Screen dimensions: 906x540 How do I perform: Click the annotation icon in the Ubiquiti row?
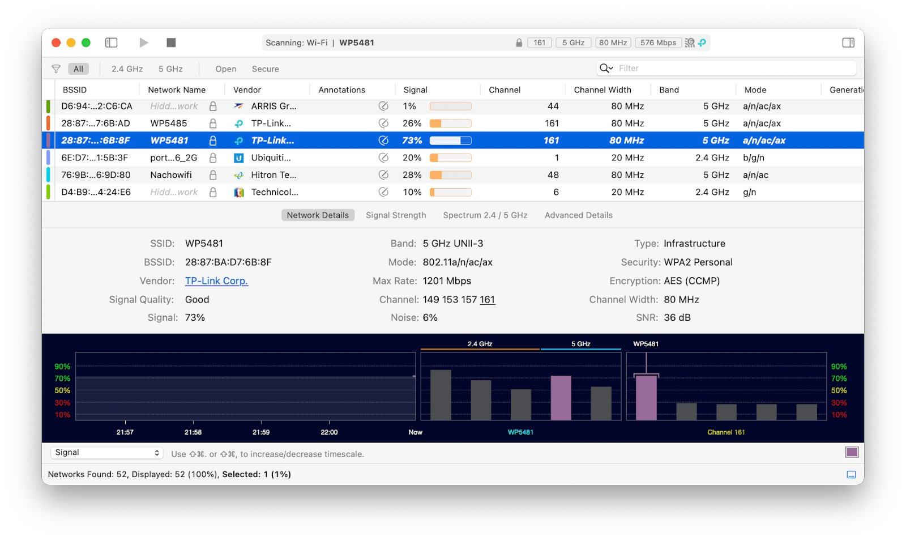383,158
